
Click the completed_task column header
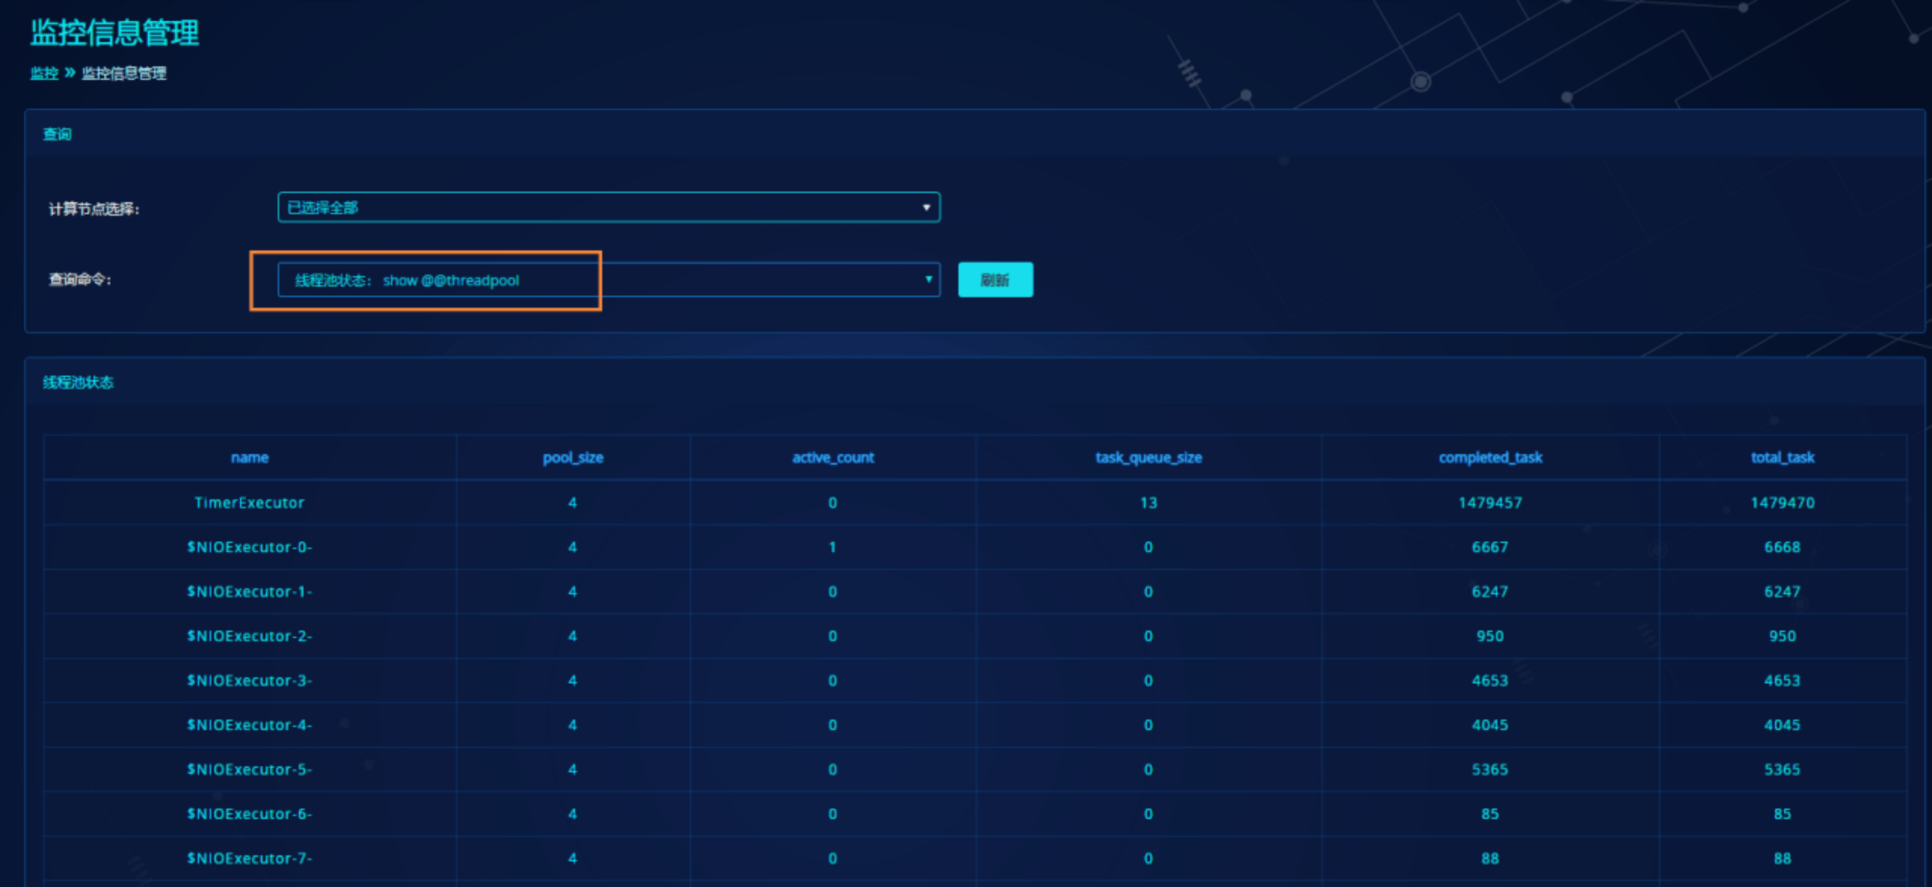coord(1490,457)
